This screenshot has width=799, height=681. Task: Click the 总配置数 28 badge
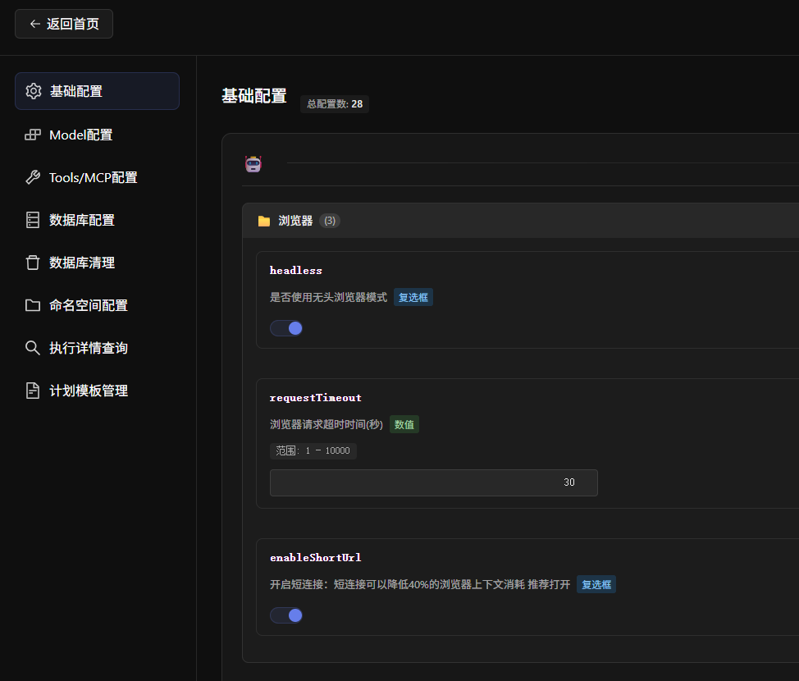334,104
